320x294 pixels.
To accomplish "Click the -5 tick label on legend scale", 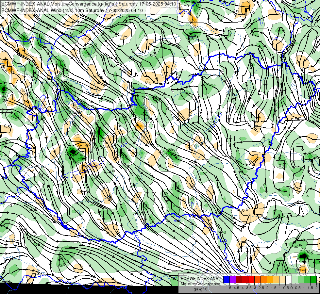I will click(x=229, y=288).
